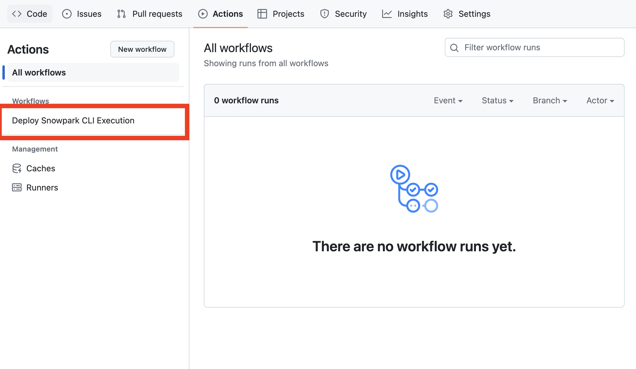This screenshot has width=636, height=369.
Task: Expand the Event filter dropdown
Action: [448, 101]
